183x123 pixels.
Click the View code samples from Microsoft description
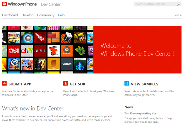click(x=149, y=93)
